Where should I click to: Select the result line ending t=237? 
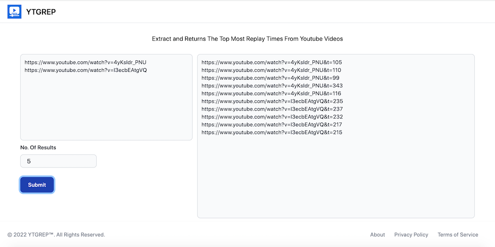pos(272,109)
